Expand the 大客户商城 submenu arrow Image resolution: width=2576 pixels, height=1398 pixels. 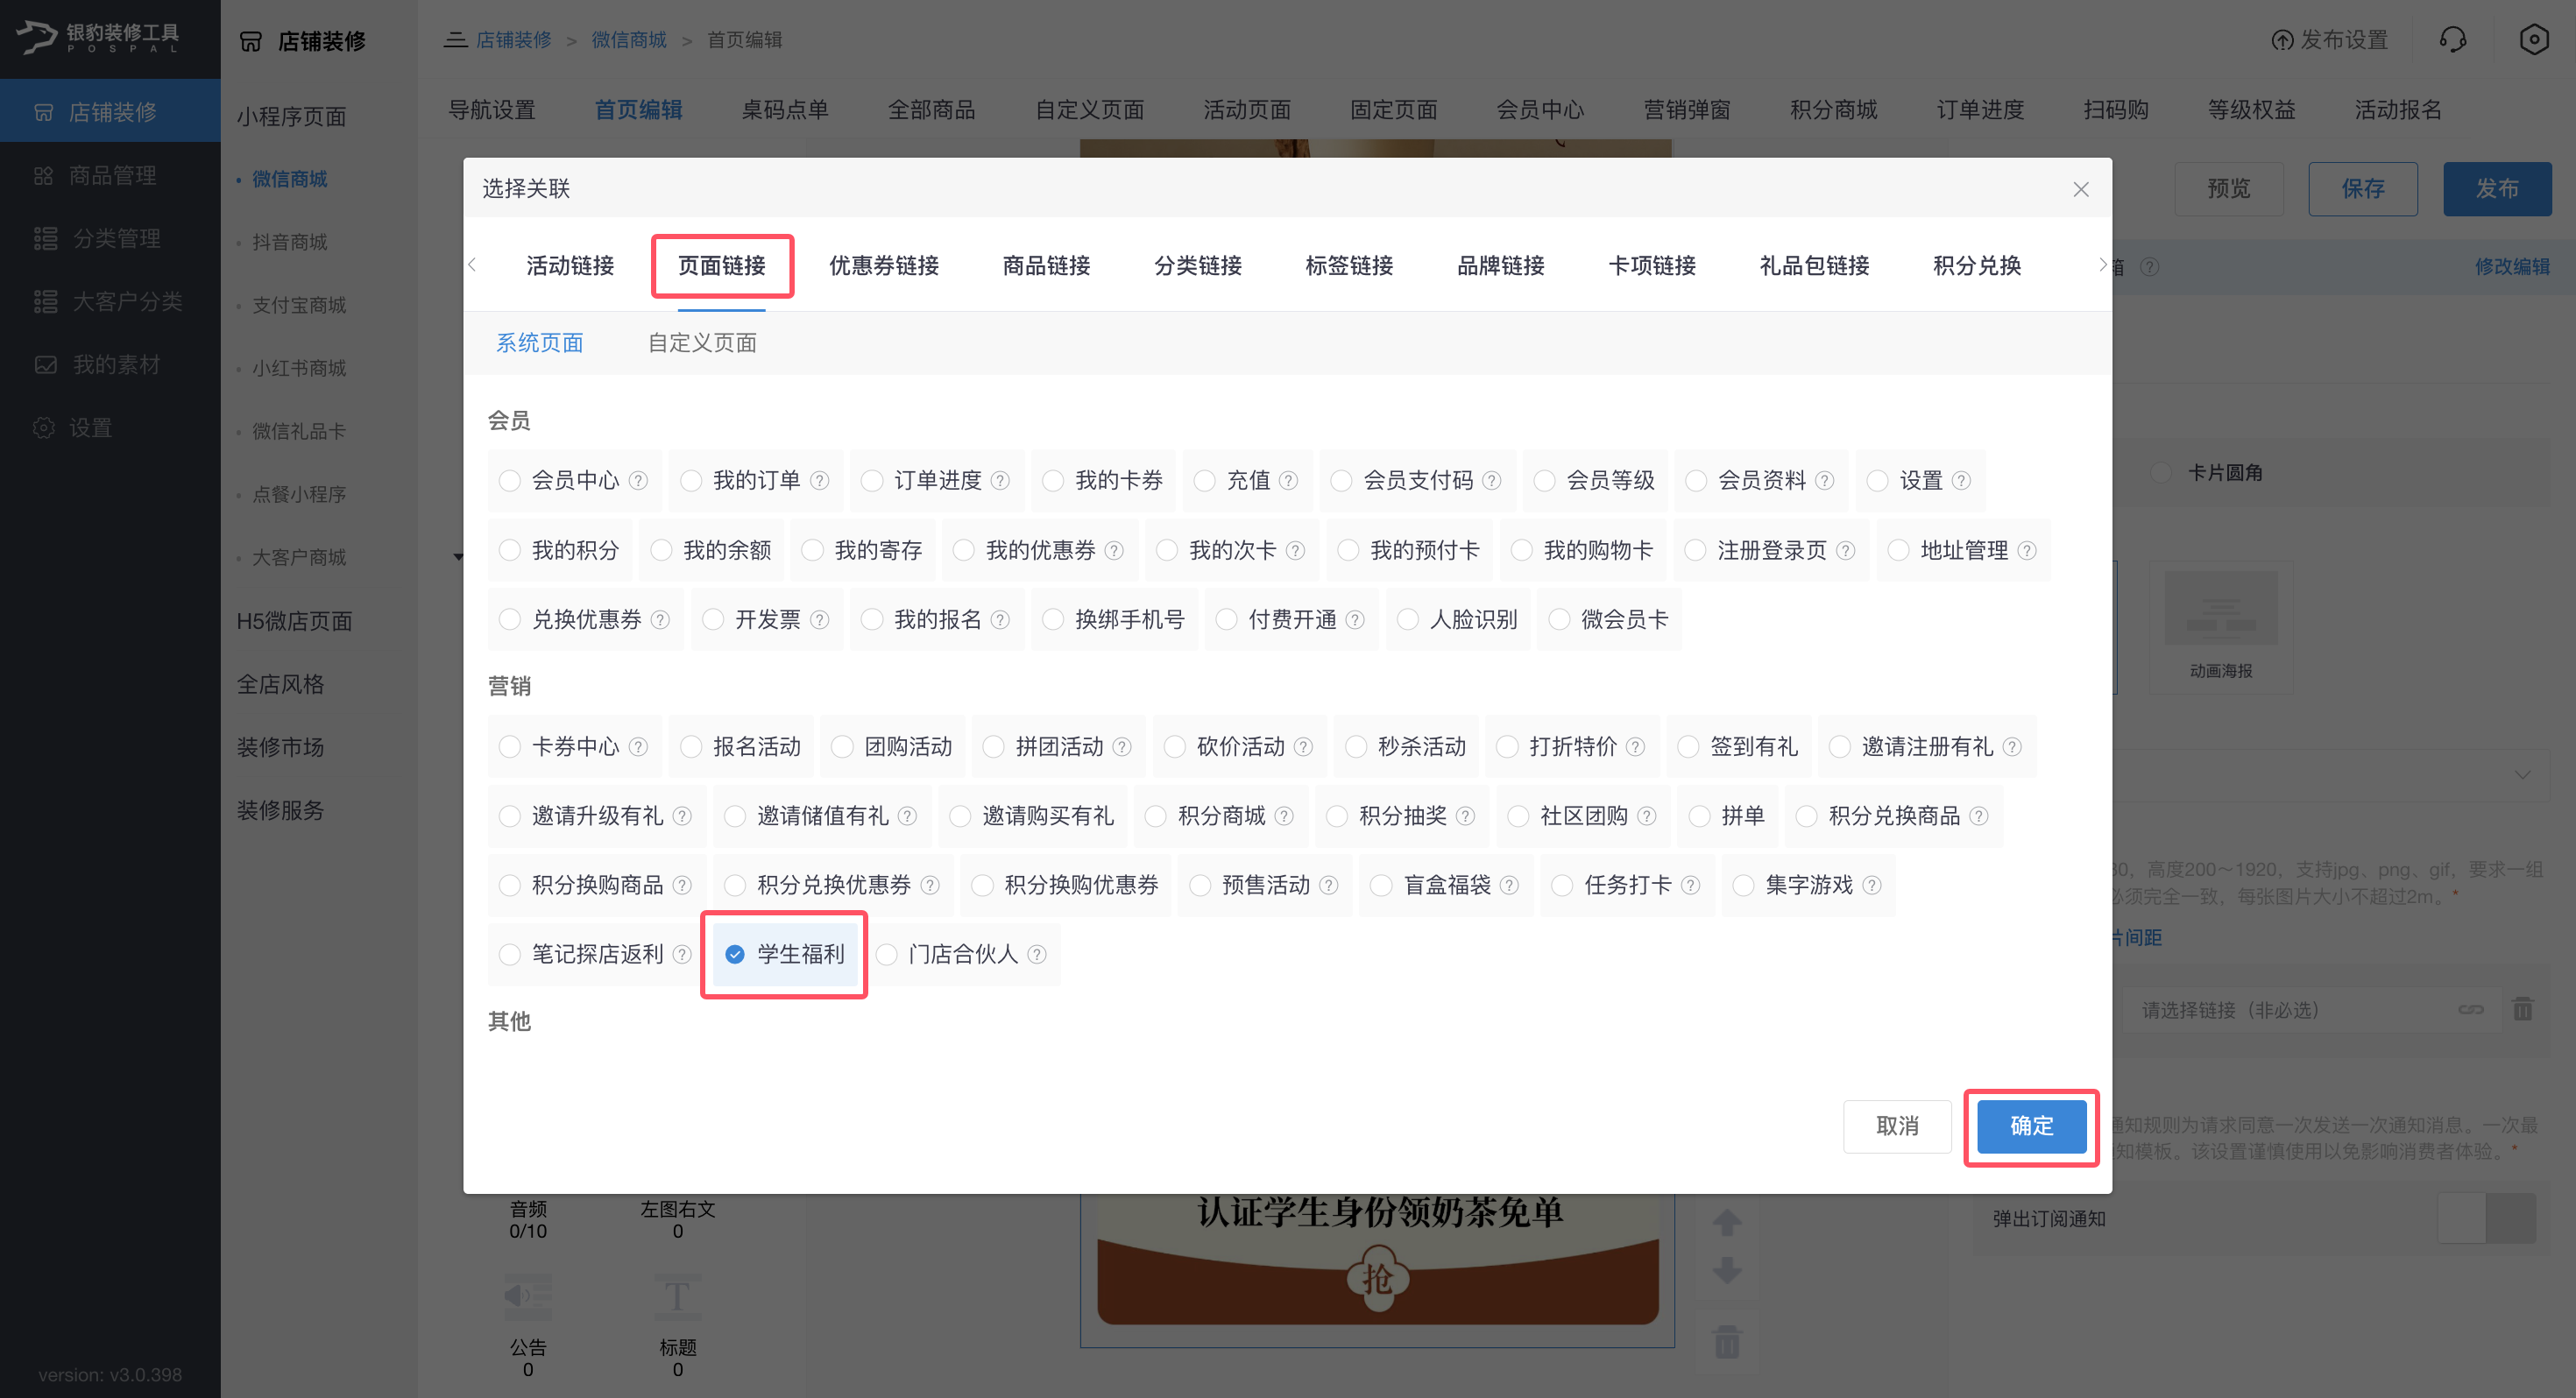click(458, 557)
